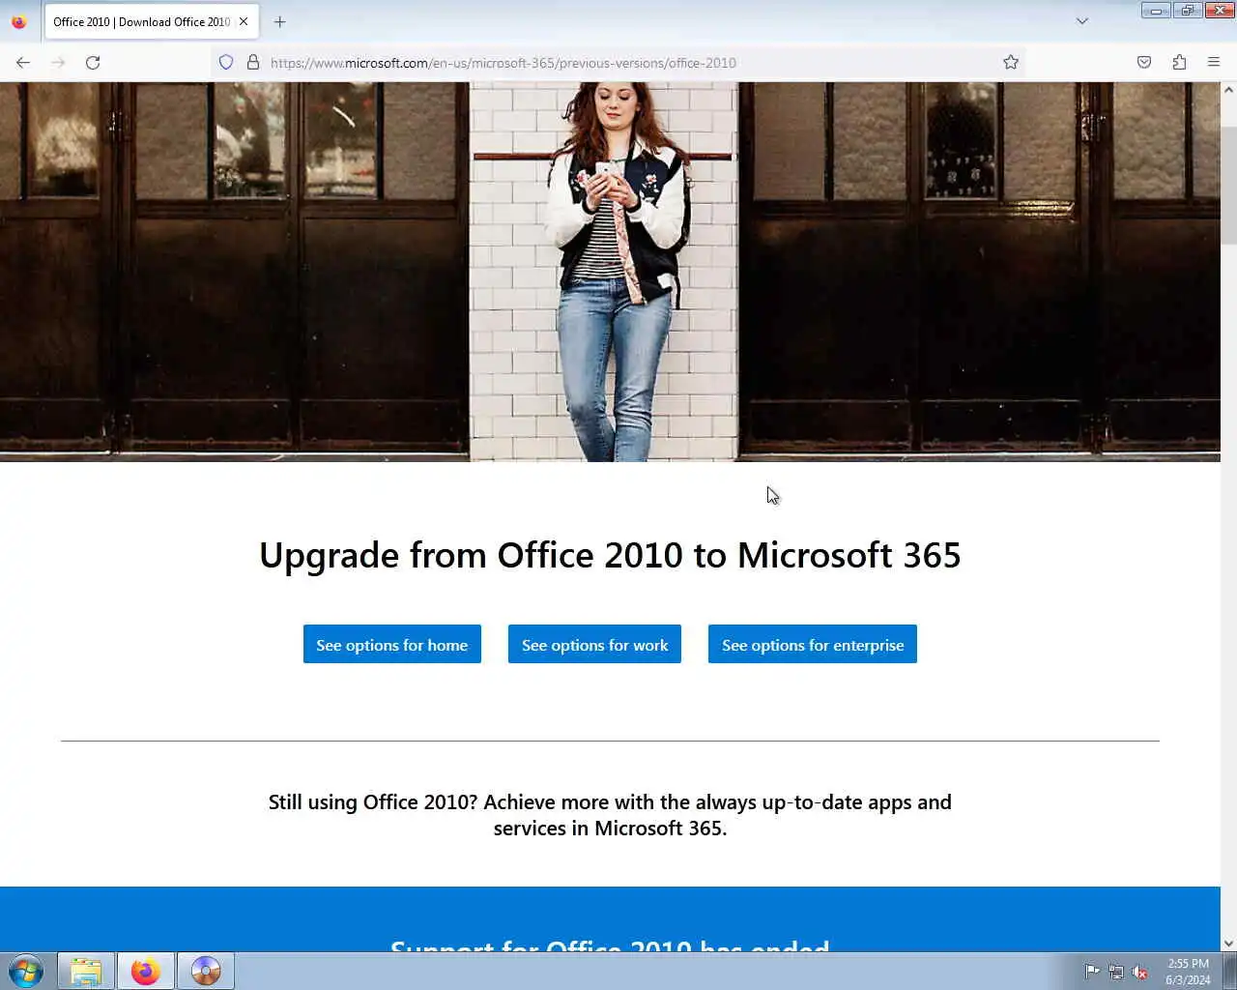1237x990 pixels.
Task: Open the Extensions puzzle icon
Action: 1179,63
